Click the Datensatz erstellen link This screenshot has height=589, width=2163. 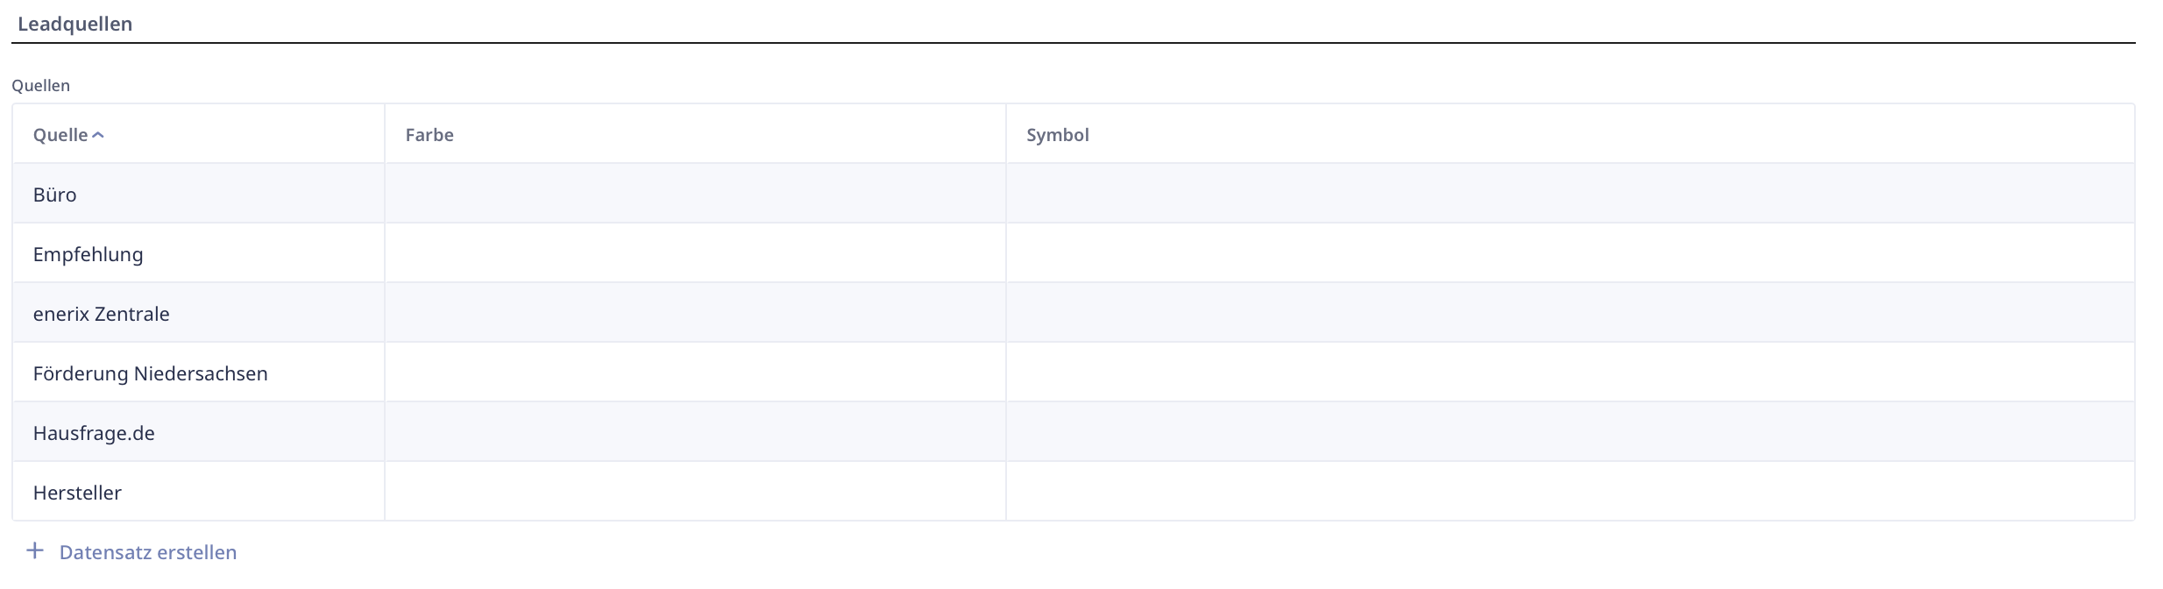(147, 552)
